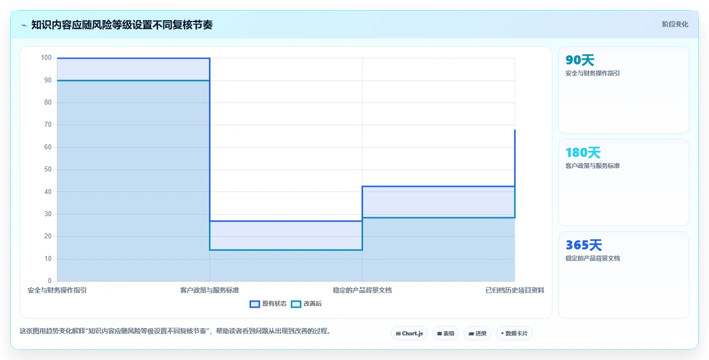Select the 表格 tag chip

coord(446,333)
